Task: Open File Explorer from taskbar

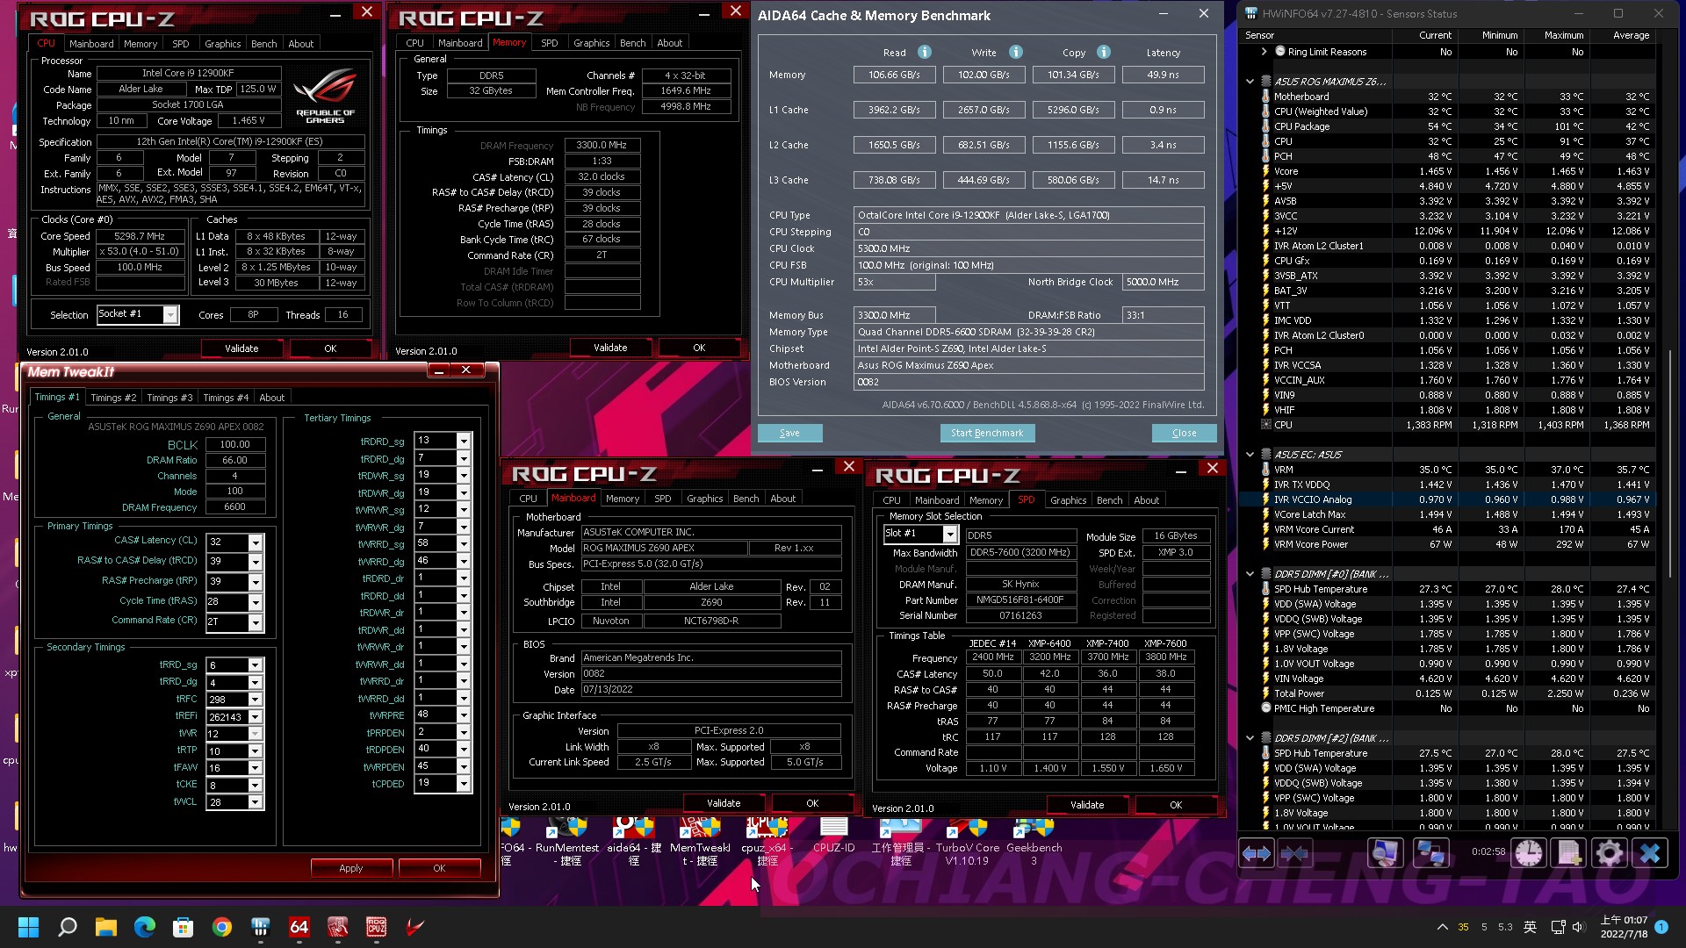Action: [x=106, y=927]
